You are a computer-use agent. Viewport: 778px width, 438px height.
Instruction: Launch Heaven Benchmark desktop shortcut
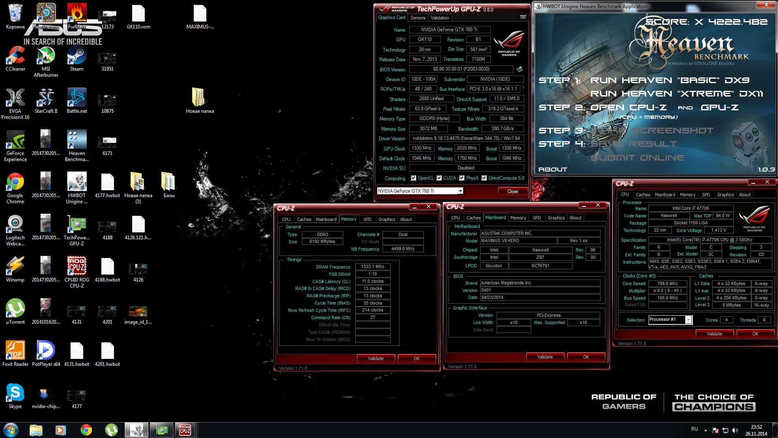[x=77, y=146]
